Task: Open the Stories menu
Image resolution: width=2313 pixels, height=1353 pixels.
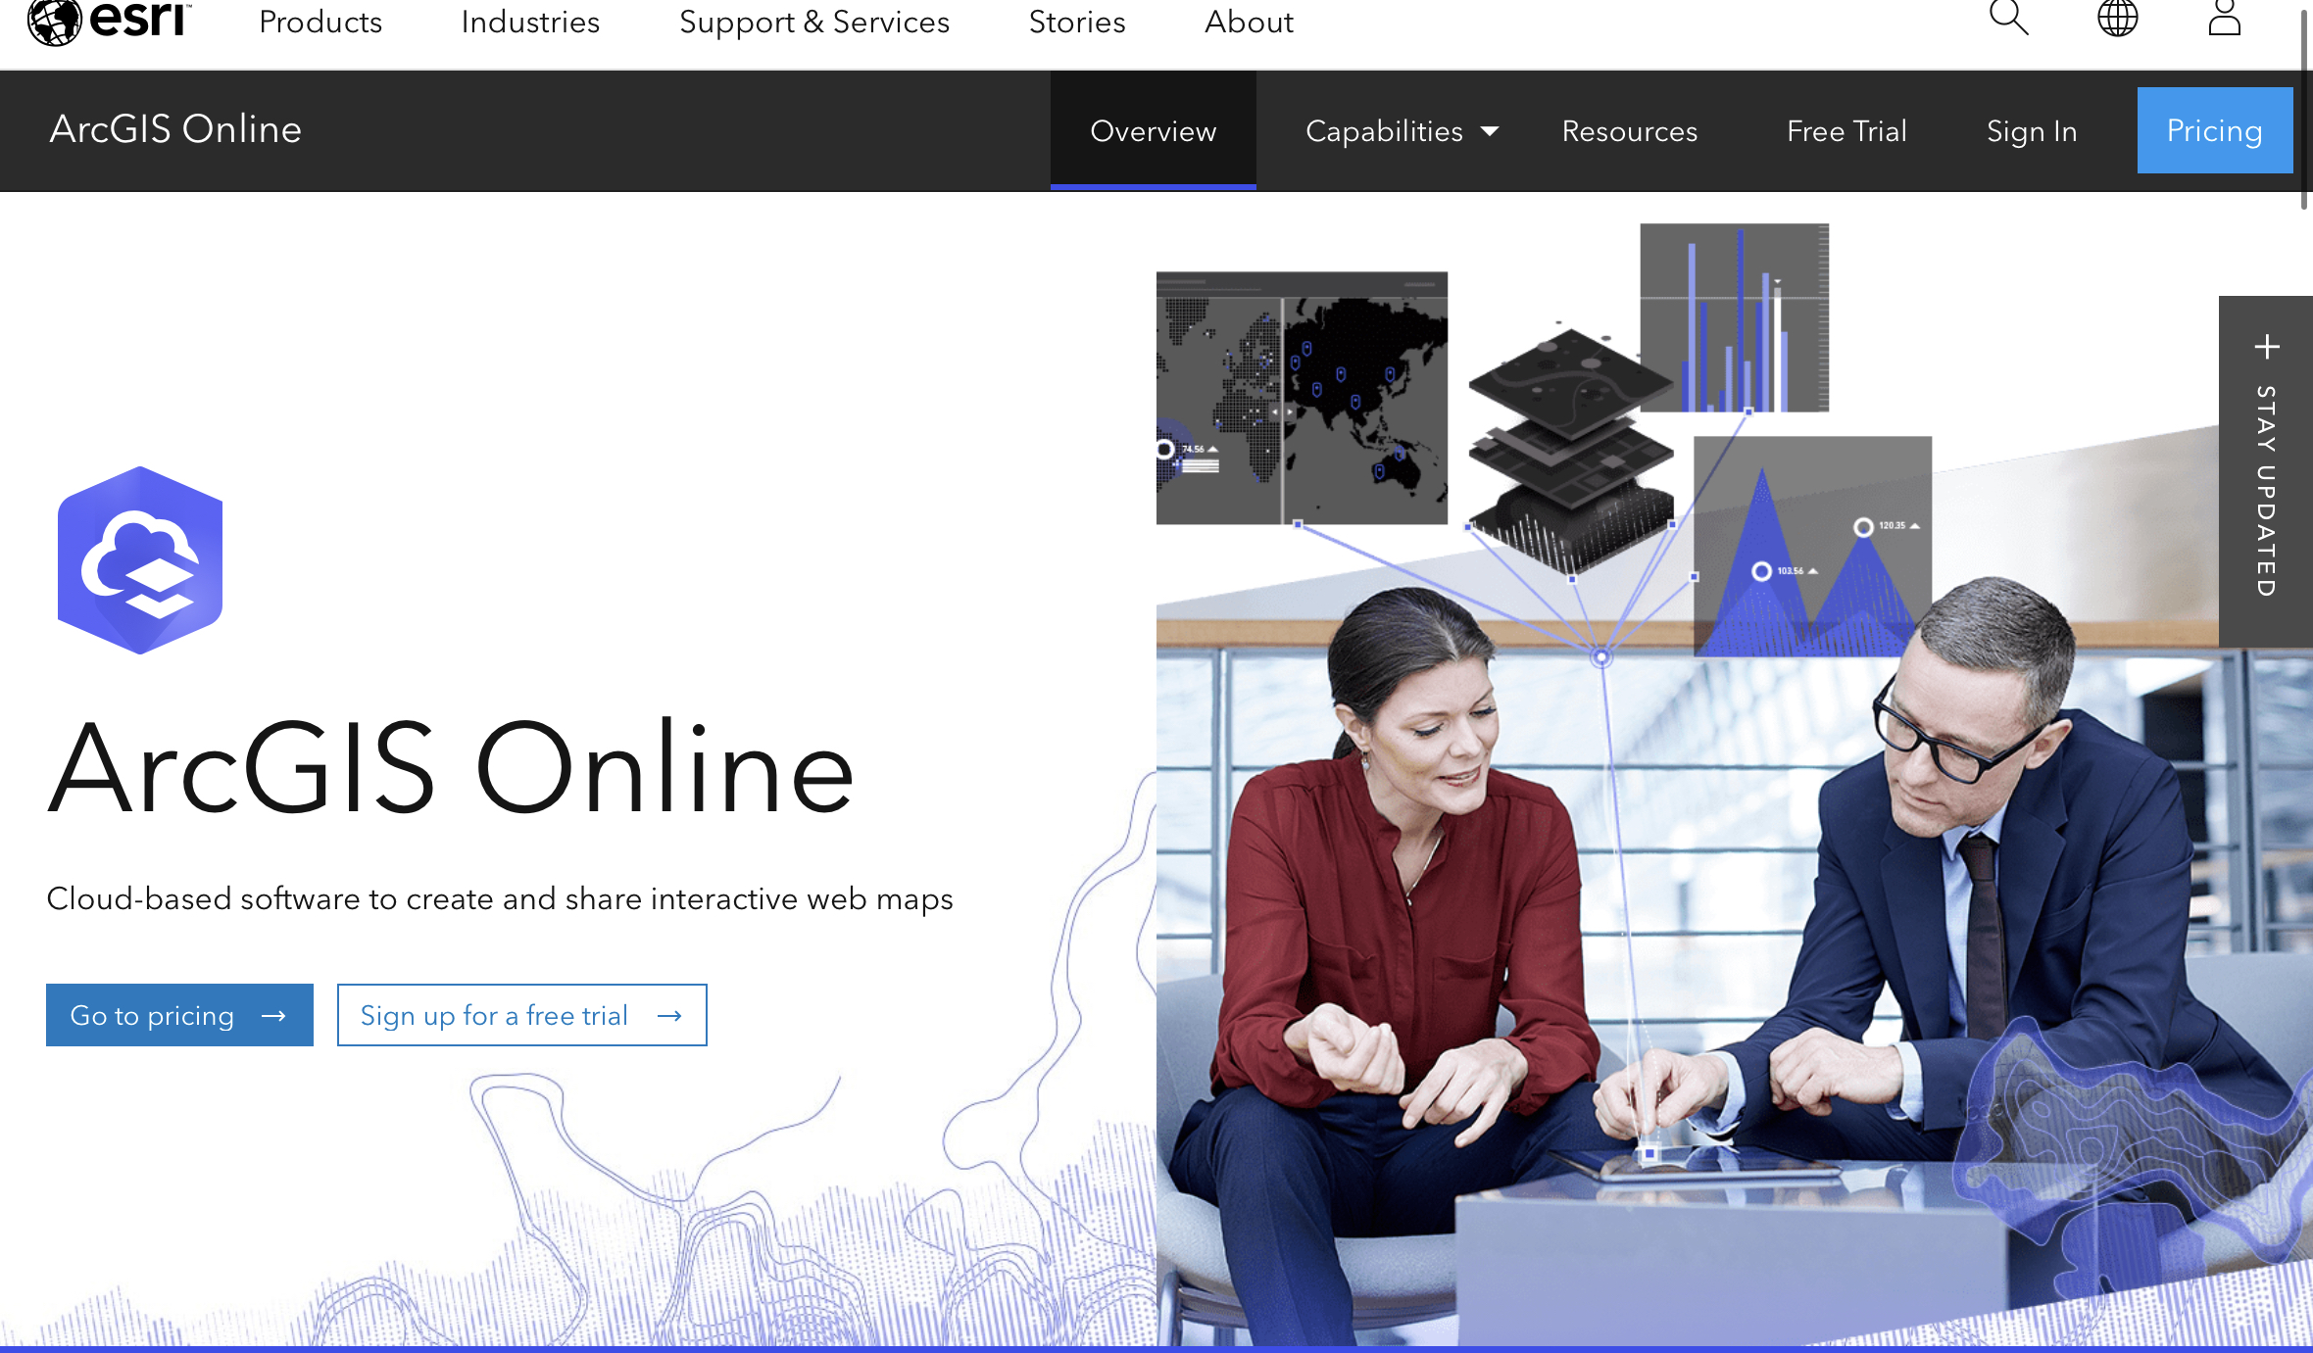Action: (1077, 22)
